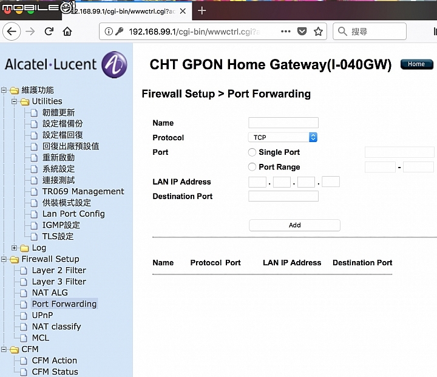Click the Add button
Screen dimensions: 437x377
click(294, 225)
